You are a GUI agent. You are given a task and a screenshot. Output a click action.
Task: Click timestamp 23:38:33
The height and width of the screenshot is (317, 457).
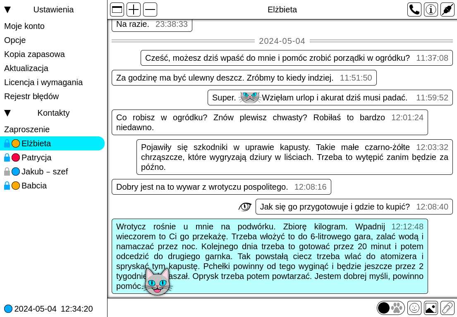point(172,24)
